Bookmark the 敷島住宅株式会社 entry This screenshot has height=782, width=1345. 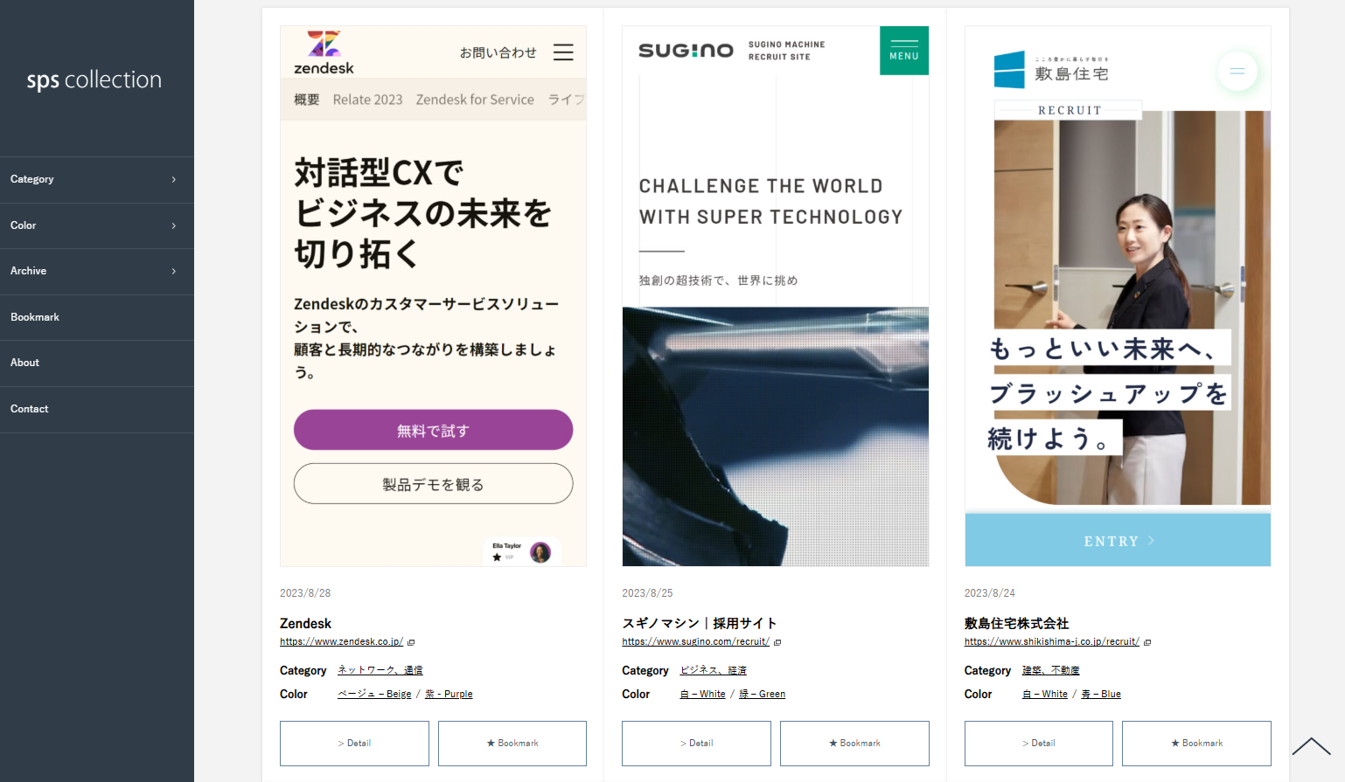(x=1196, y=744)
